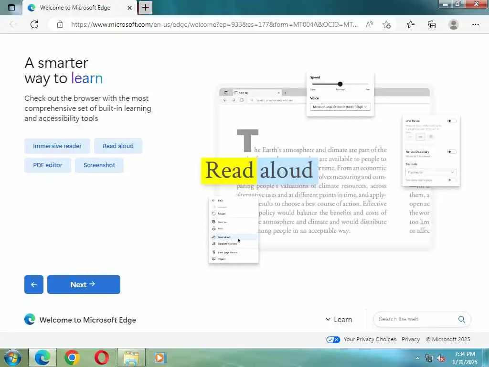Add this page to favorites star icon
This screenshot has height=367, width=489.
(387, 24)
